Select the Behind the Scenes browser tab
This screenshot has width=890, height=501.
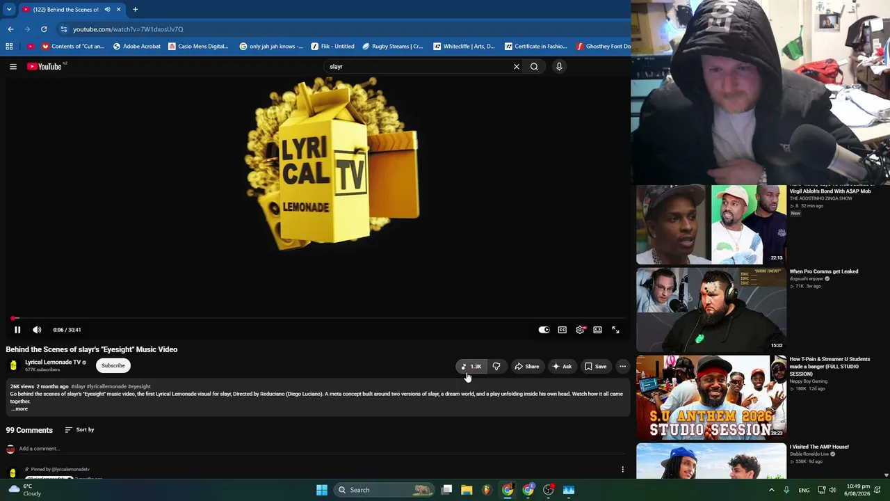pos(71,10)
